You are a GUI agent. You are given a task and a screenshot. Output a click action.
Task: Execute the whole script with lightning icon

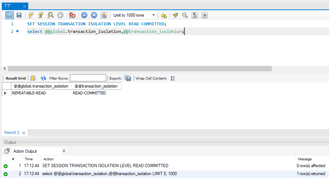[x=31, y=15]
